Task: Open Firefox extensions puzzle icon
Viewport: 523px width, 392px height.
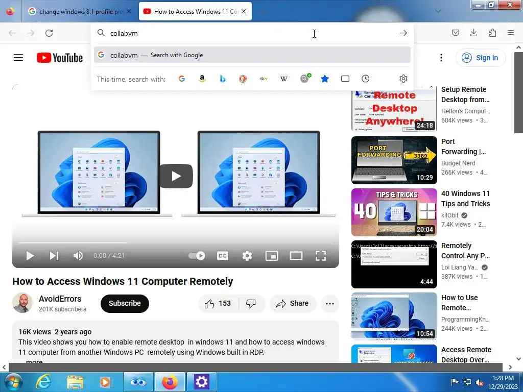Action: [x=492, y=33]
